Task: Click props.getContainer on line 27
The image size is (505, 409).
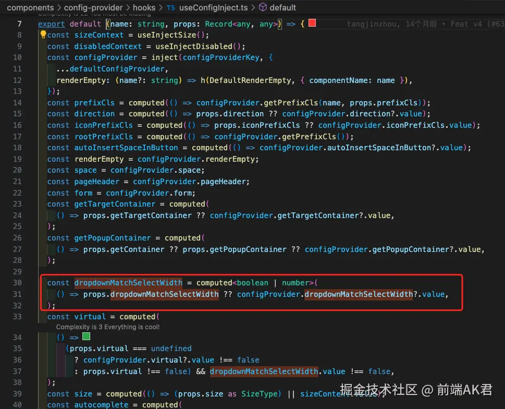Action: pyautogui.click(x=124, y=249)
